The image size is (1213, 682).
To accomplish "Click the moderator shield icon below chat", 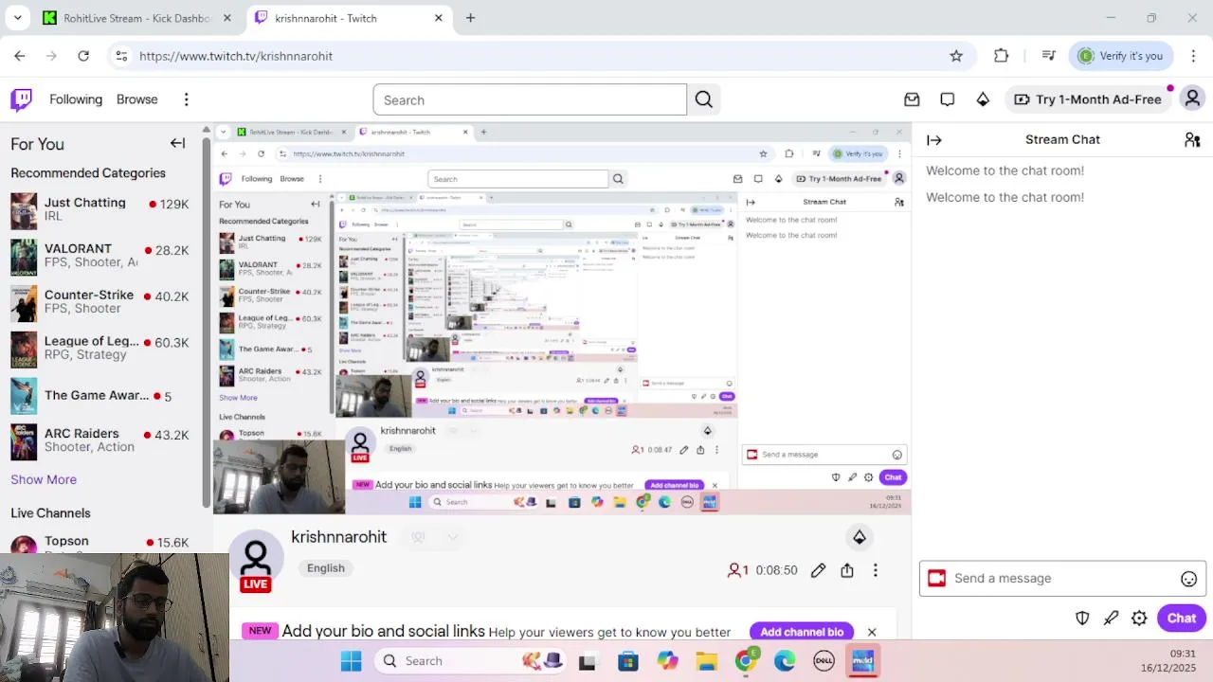I will [1082, 618].
